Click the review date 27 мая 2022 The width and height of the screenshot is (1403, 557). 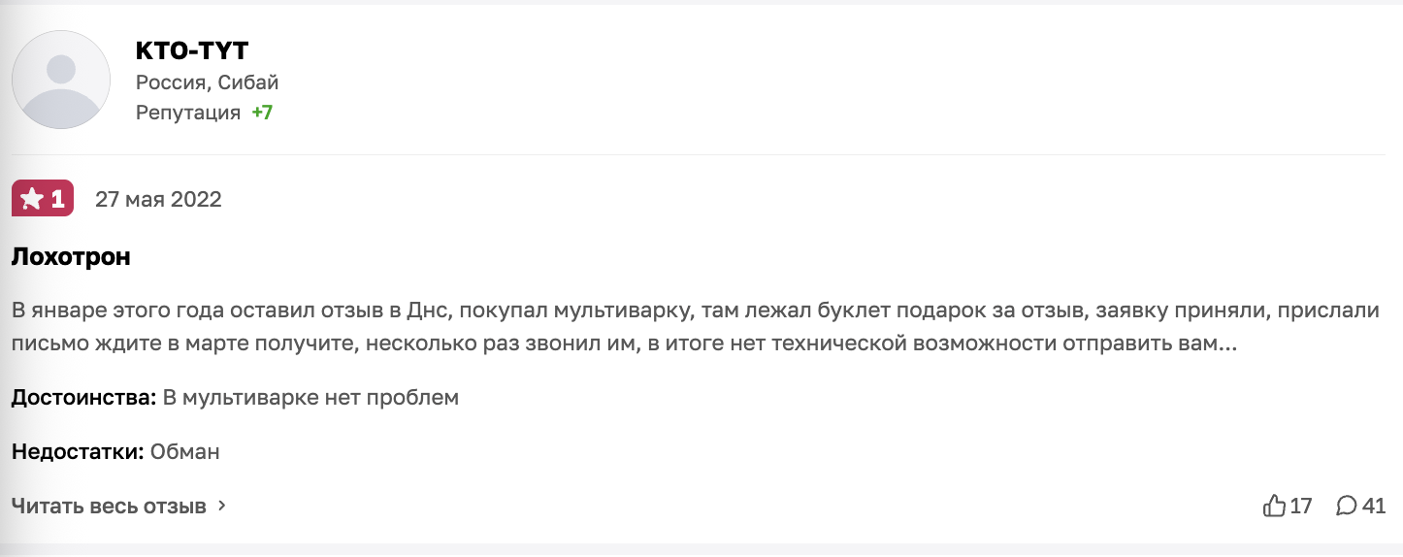coord(158,200)
